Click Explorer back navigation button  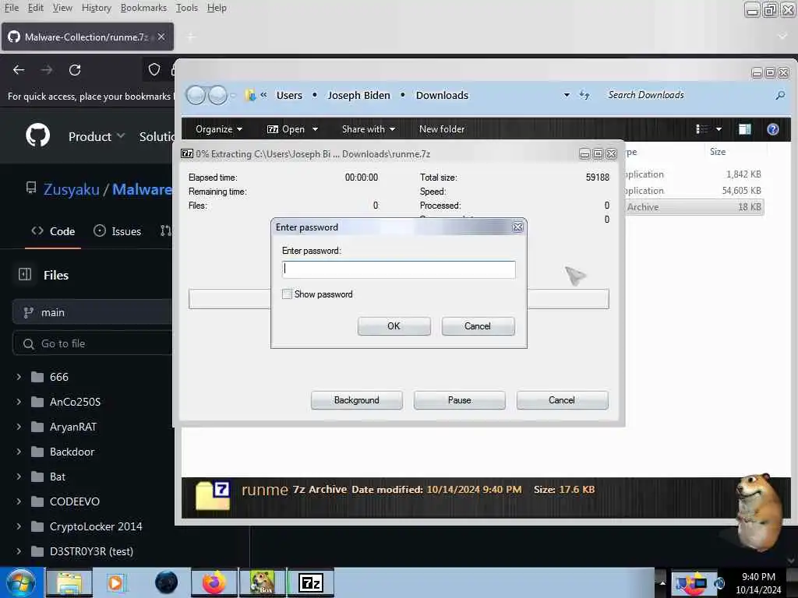[196, 95]
